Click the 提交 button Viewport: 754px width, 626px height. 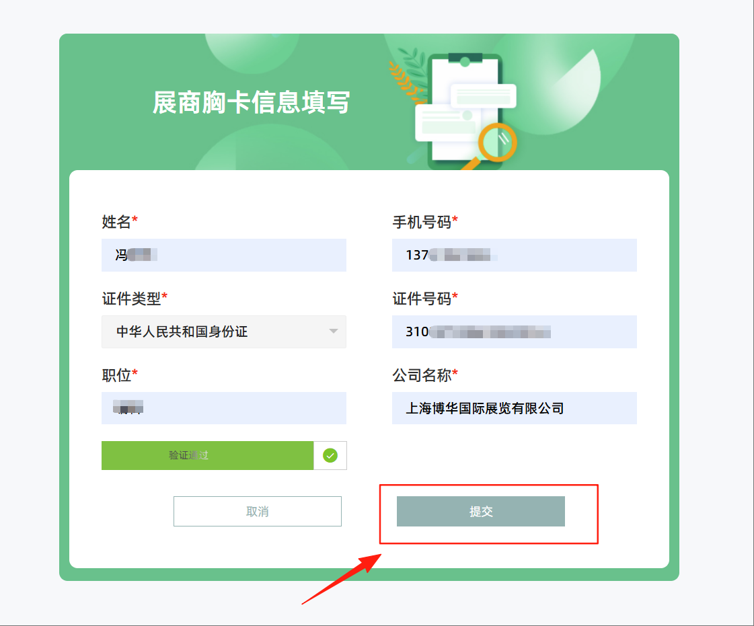[x=480, y=511]
